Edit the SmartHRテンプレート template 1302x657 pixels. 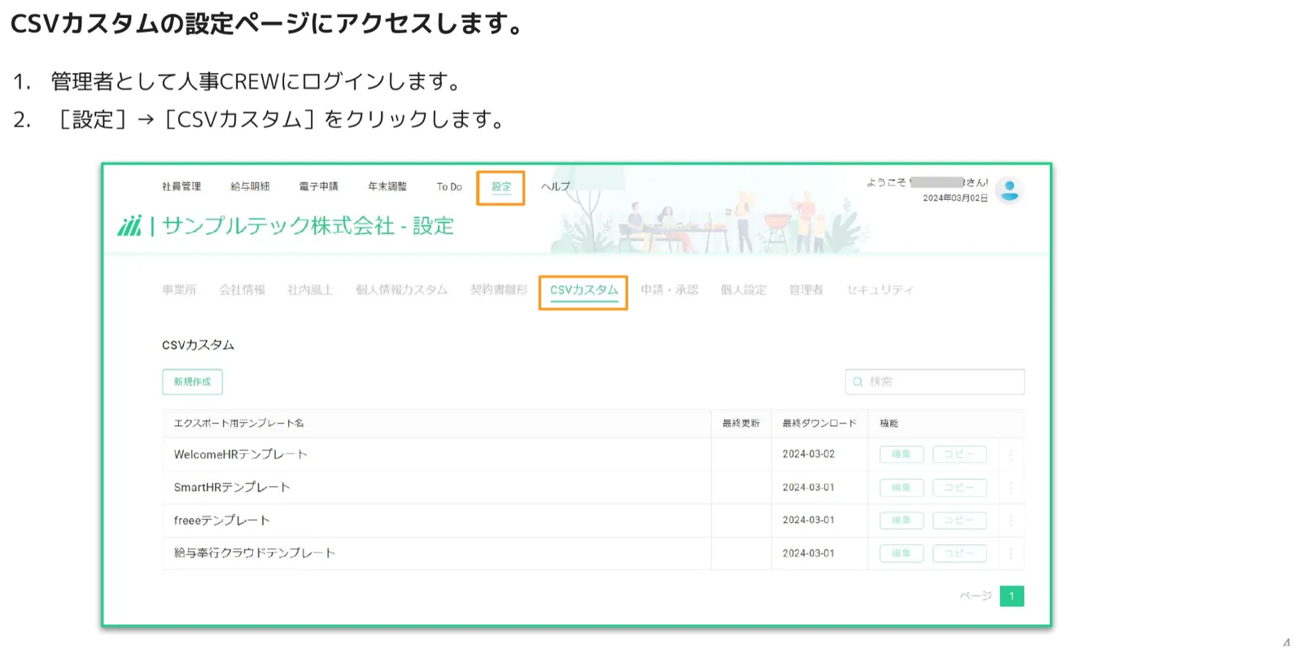pos(901,488)
